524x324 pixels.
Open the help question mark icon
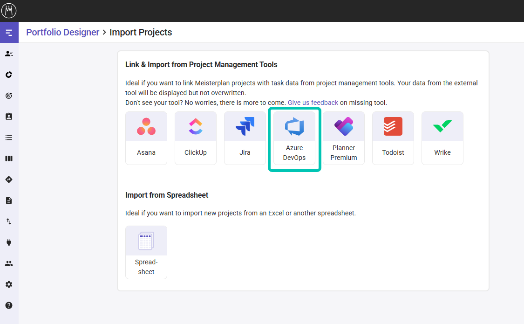(9, 305)
